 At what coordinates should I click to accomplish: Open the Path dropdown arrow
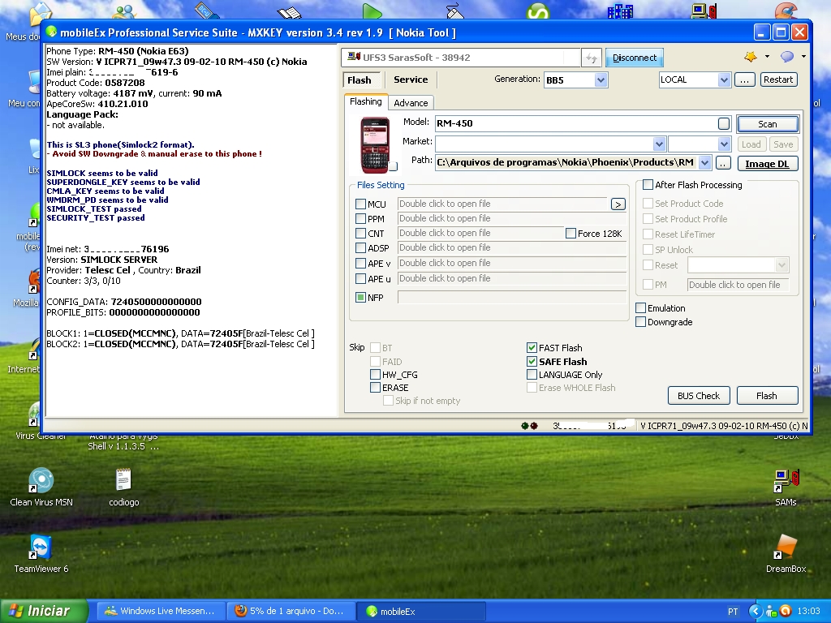coord(704,162)
